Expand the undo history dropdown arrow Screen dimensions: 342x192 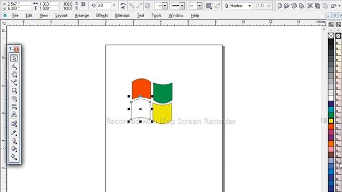click(340, 6)
